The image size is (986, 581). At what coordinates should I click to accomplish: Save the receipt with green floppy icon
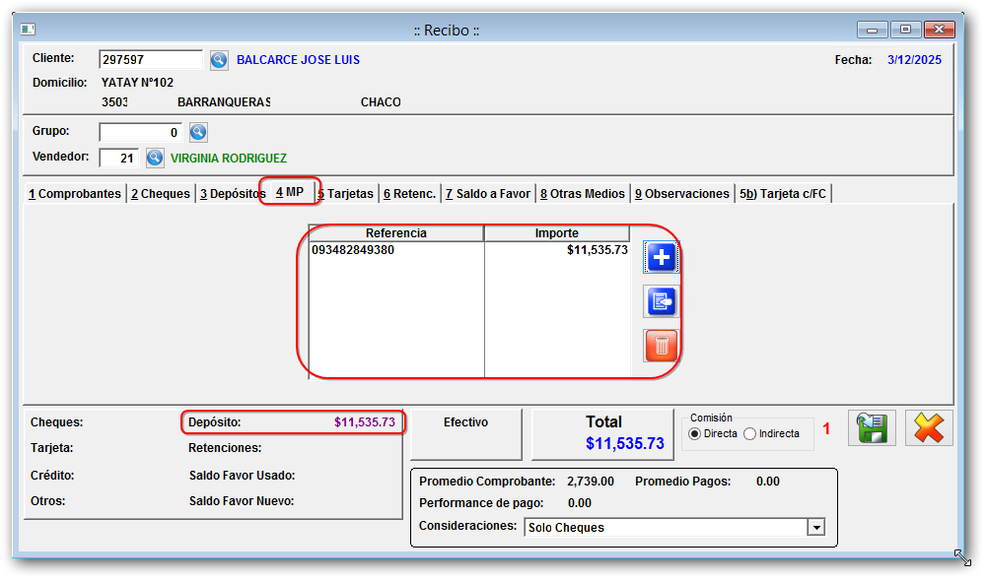[872, 428]
